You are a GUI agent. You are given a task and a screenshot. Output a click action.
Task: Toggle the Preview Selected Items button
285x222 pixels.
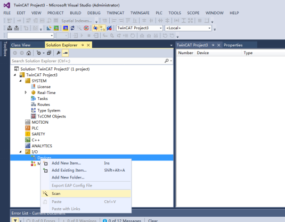point(65,53)
